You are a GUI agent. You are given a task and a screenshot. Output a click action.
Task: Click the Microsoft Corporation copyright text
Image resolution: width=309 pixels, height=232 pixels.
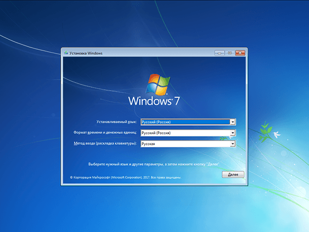(x=126, y=177)
